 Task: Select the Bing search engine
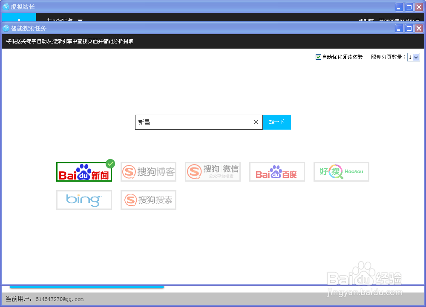[x=84, y=200]
